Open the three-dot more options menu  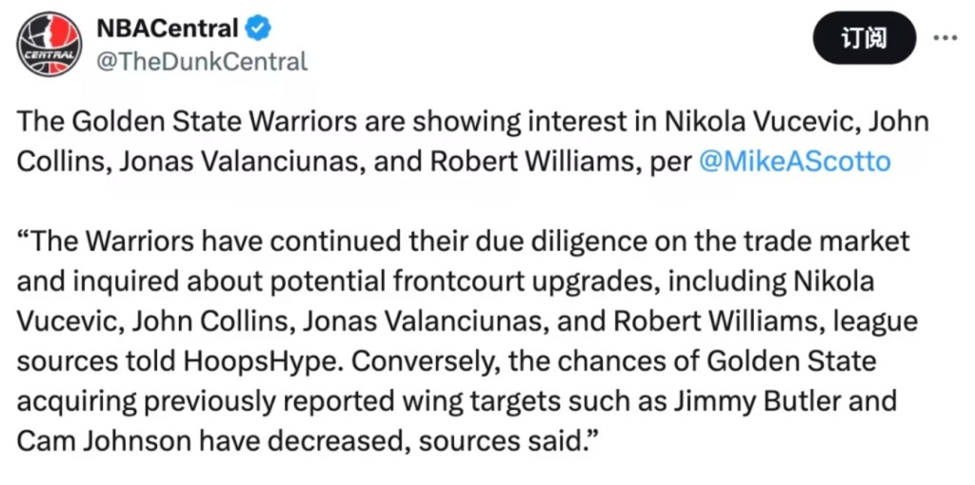[944, 38]
